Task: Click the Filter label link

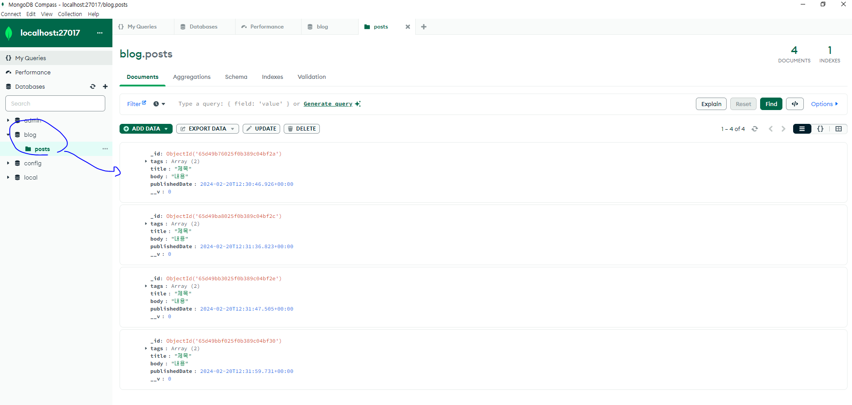Action: [x=134, y=104]
